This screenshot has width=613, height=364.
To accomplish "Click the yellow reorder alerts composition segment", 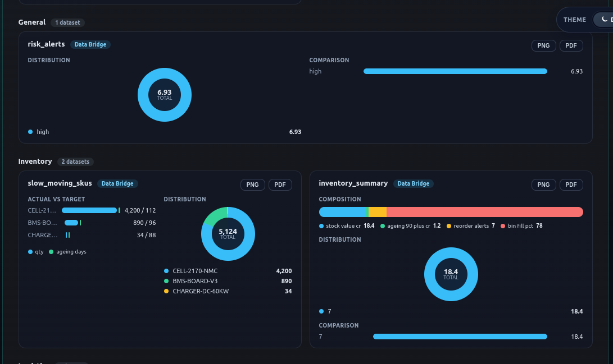I will 378,212.
